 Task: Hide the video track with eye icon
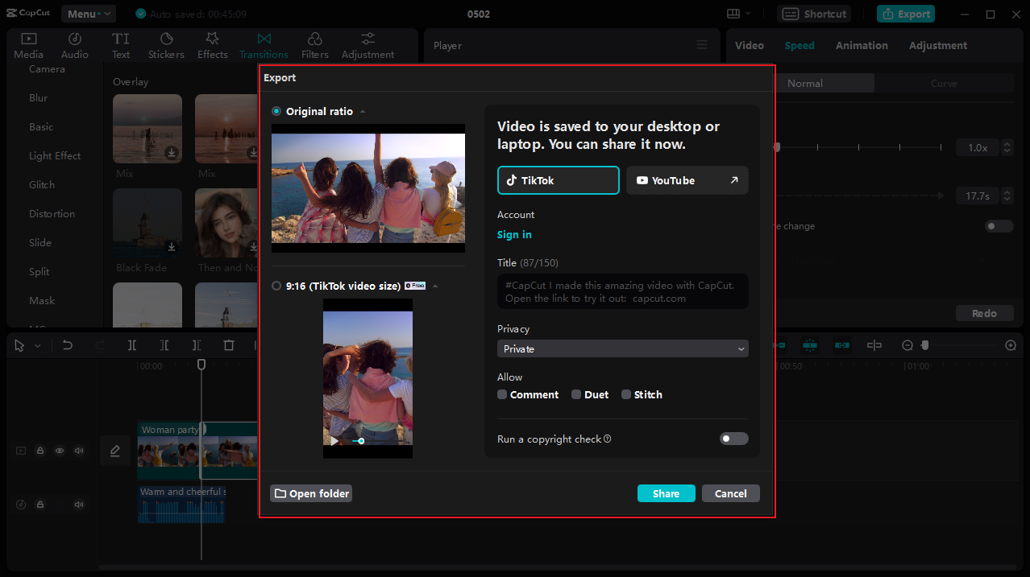click(x=60, y=451)
